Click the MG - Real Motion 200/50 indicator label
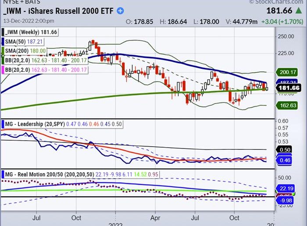 click(x=80, y=174)
